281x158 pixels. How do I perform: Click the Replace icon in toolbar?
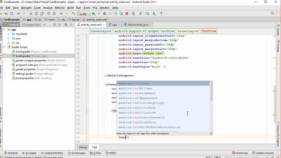(x=54, y=14)
